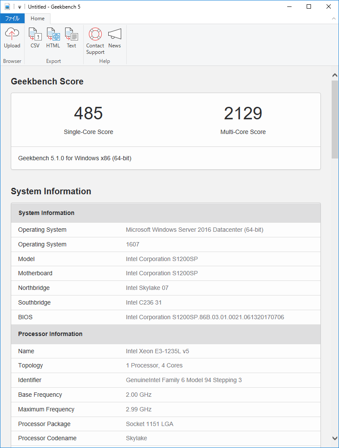Click the Northbridge row label

coord(34,288)
